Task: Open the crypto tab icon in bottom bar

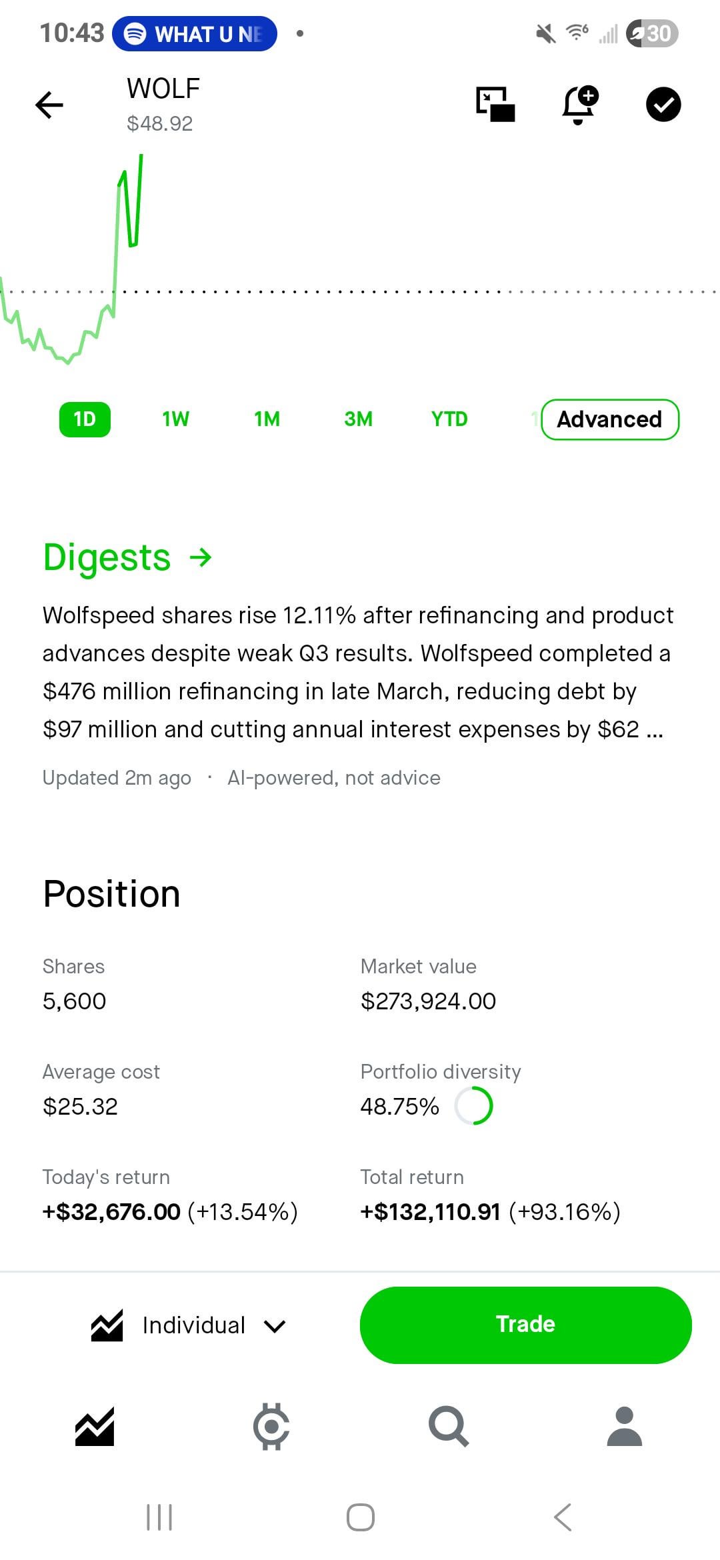Action: tap(271, 1427)
